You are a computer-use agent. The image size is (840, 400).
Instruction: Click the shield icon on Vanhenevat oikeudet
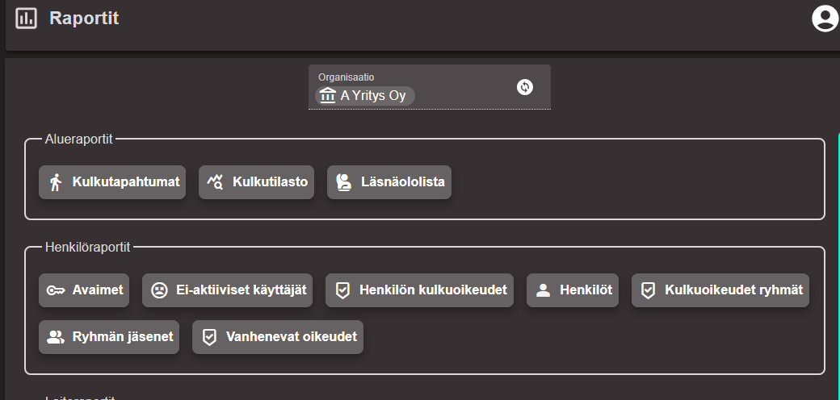pyautogui.click(x=209, y=337)
